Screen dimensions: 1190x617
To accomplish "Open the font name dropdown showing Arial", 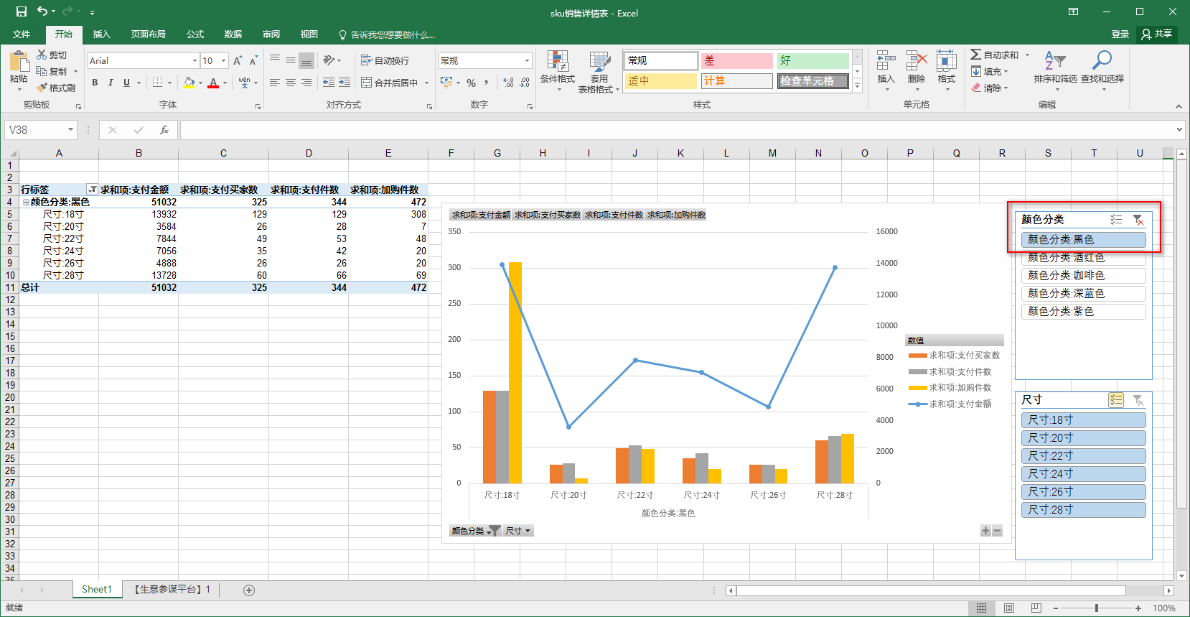I will click(195, 61).
